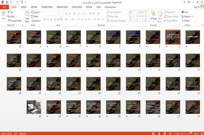
Task: Open the FILEminimizer tab
Action: click(x=110, y=7)
